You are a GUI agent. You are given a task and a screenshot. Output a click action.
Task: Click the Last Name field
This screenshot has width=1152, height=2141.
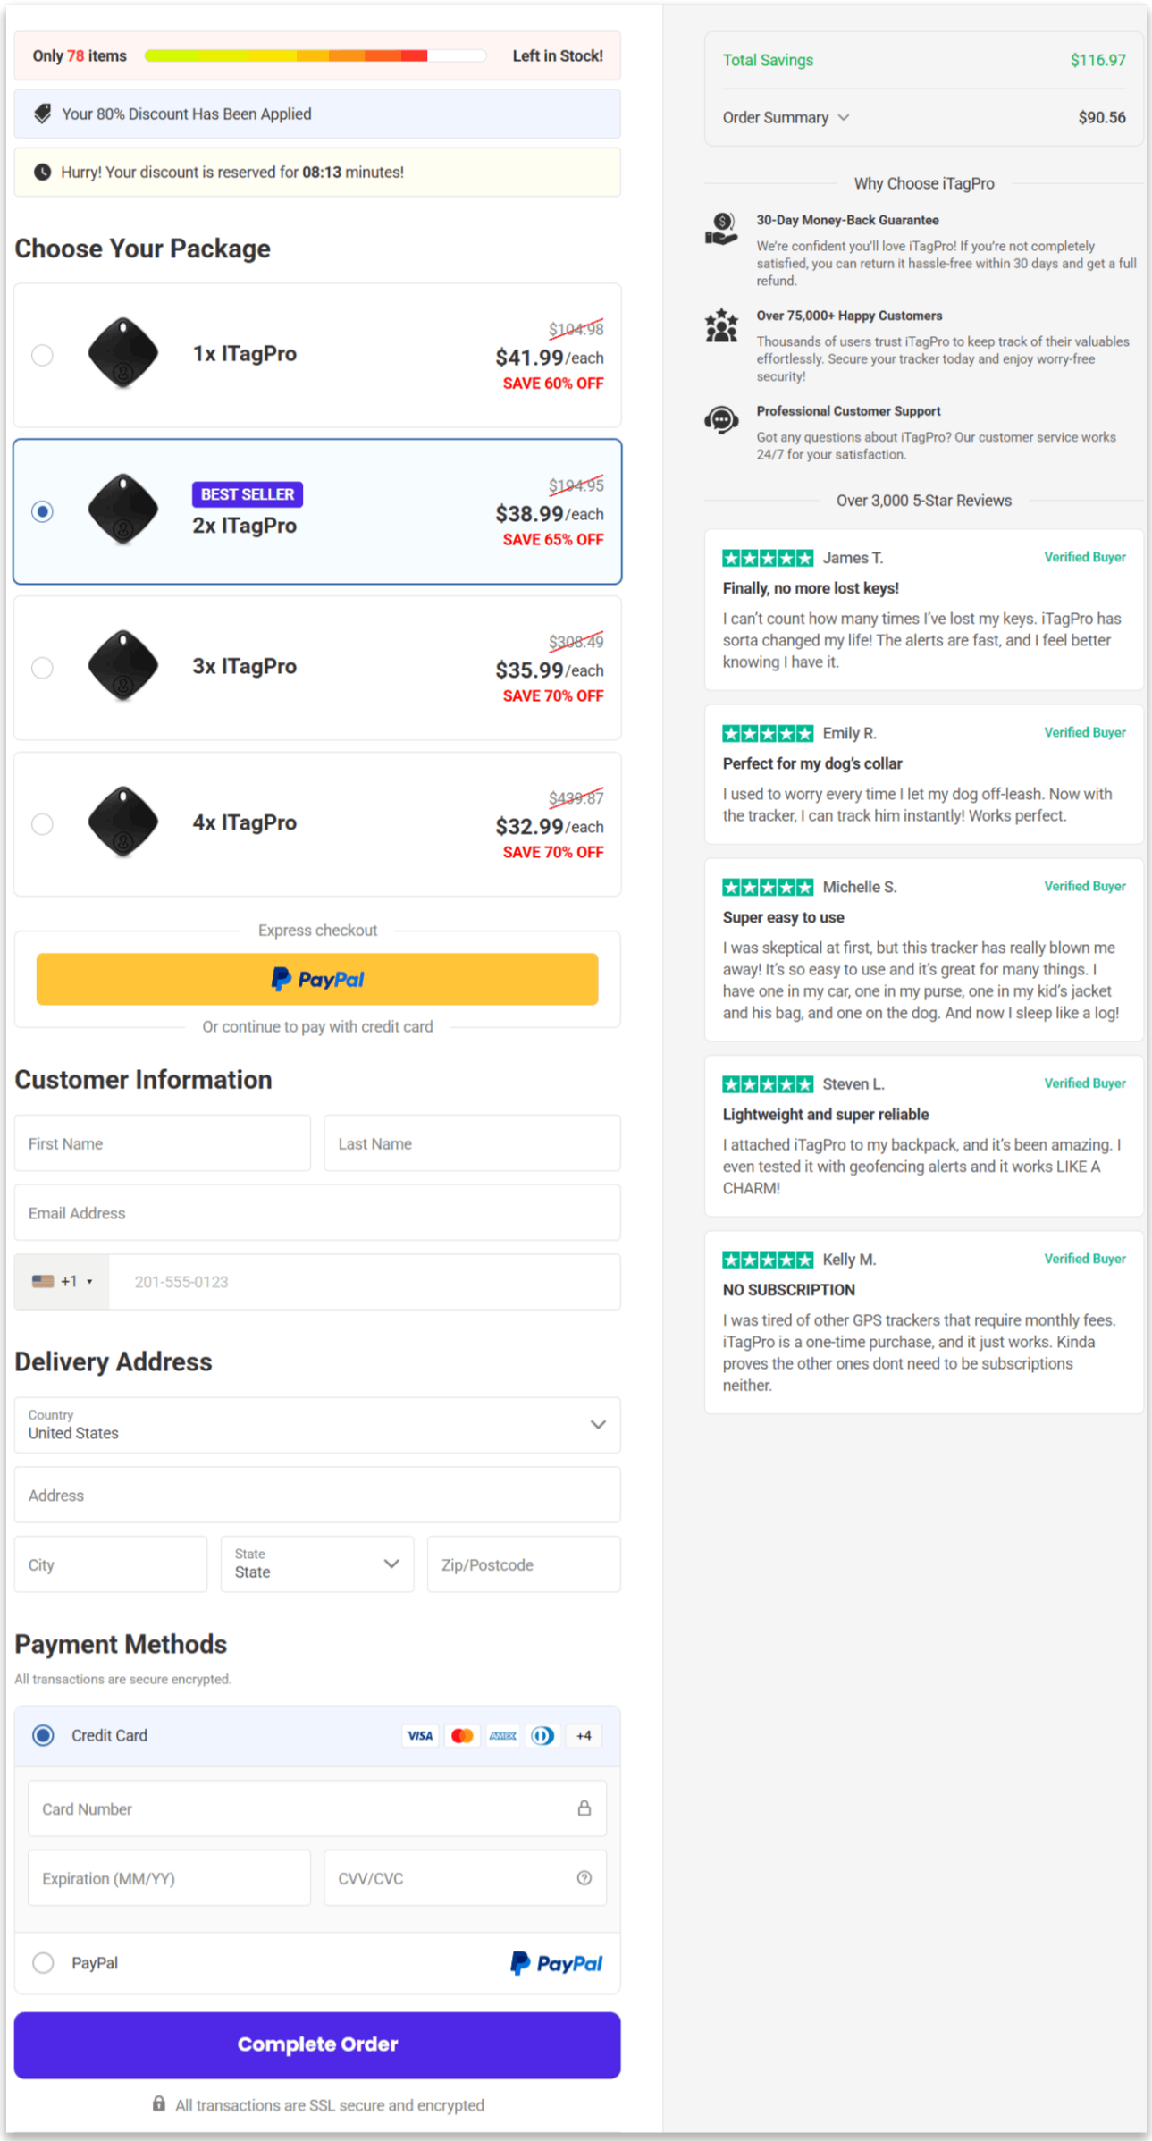tap(472, 1143)
